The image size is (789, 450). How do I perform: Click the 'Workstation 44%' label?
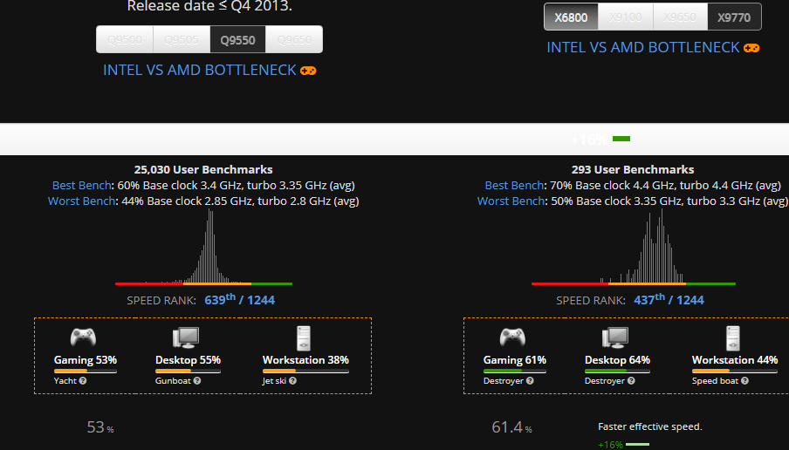tap(735, 360)
